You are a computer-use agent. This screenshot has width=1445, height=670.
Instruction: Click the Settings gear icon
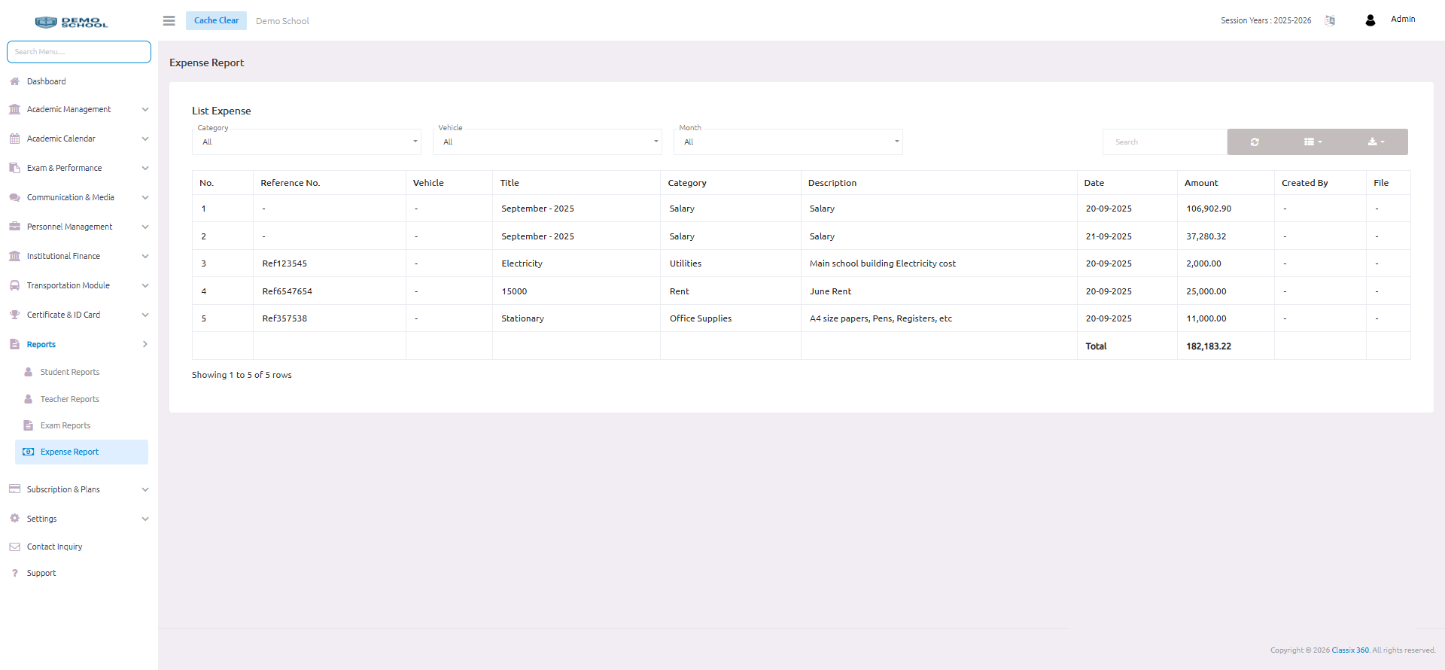14,519
